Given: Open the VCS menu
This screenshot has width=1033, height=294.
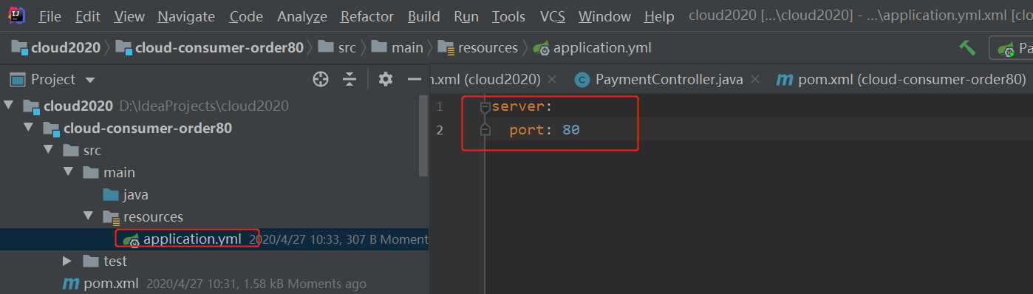Looking at the screenshot, I should coord(553,16).
